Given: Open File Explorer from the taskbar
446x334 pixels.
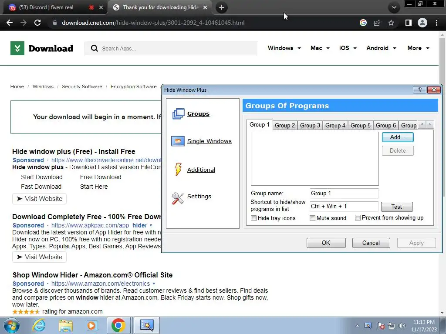Looking at the screenshot, I should (66, 325).
